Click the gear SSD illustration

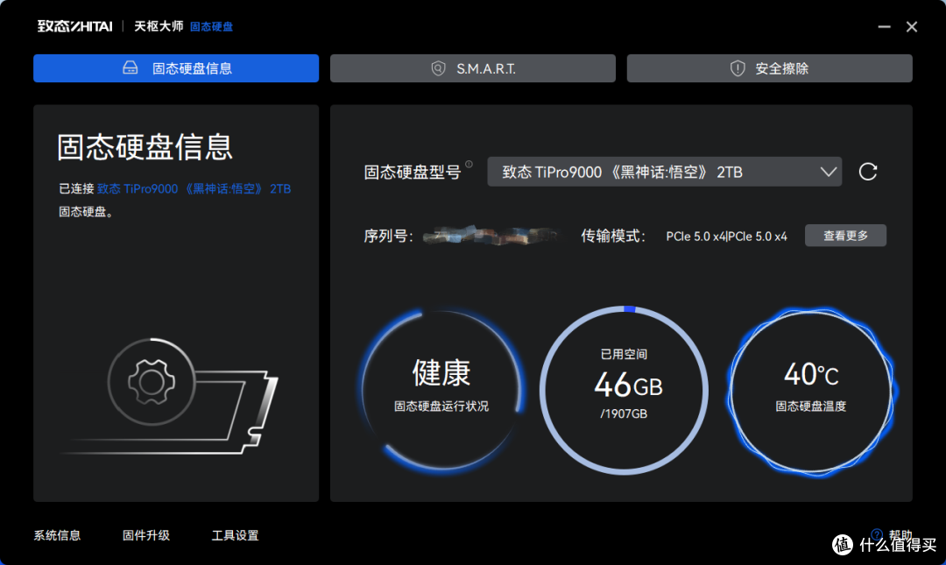[169, 396]
